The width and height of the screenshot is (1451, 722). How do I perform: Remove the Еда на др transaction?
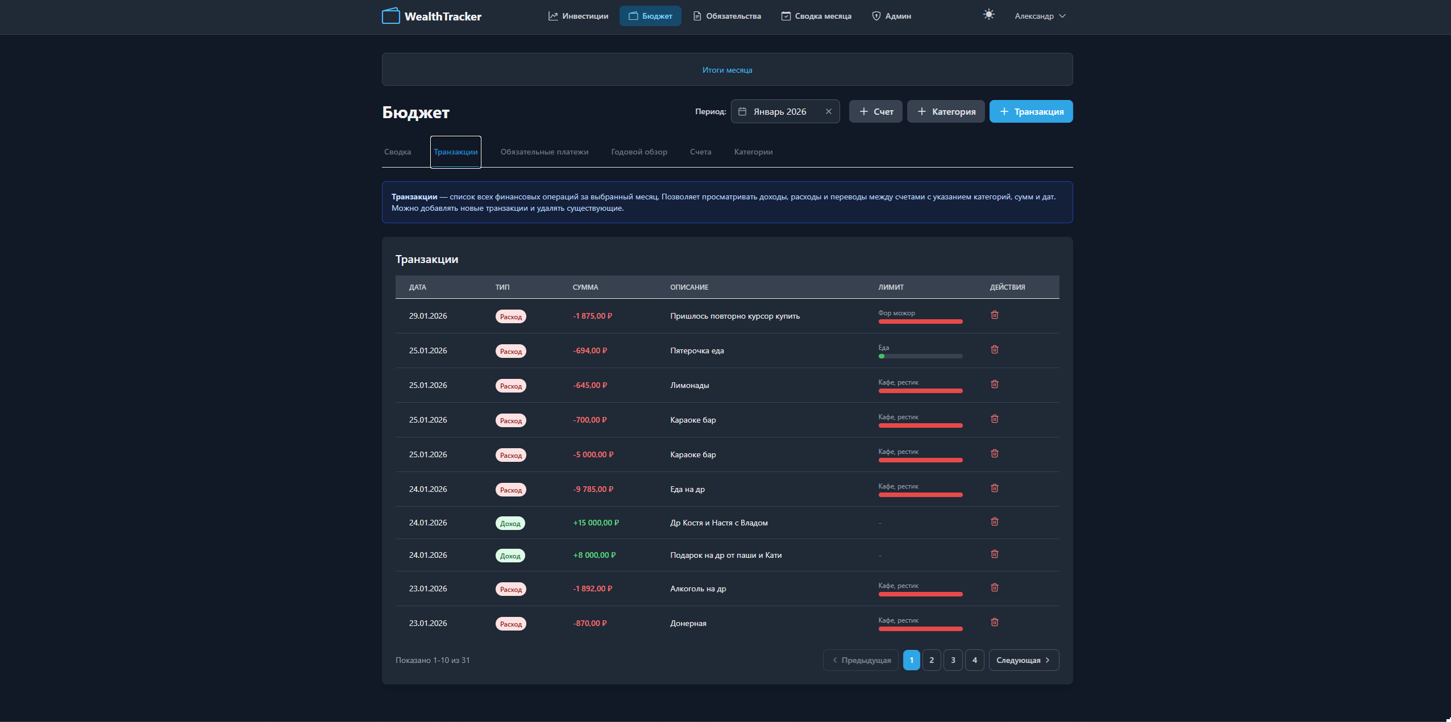coord(994,488)
